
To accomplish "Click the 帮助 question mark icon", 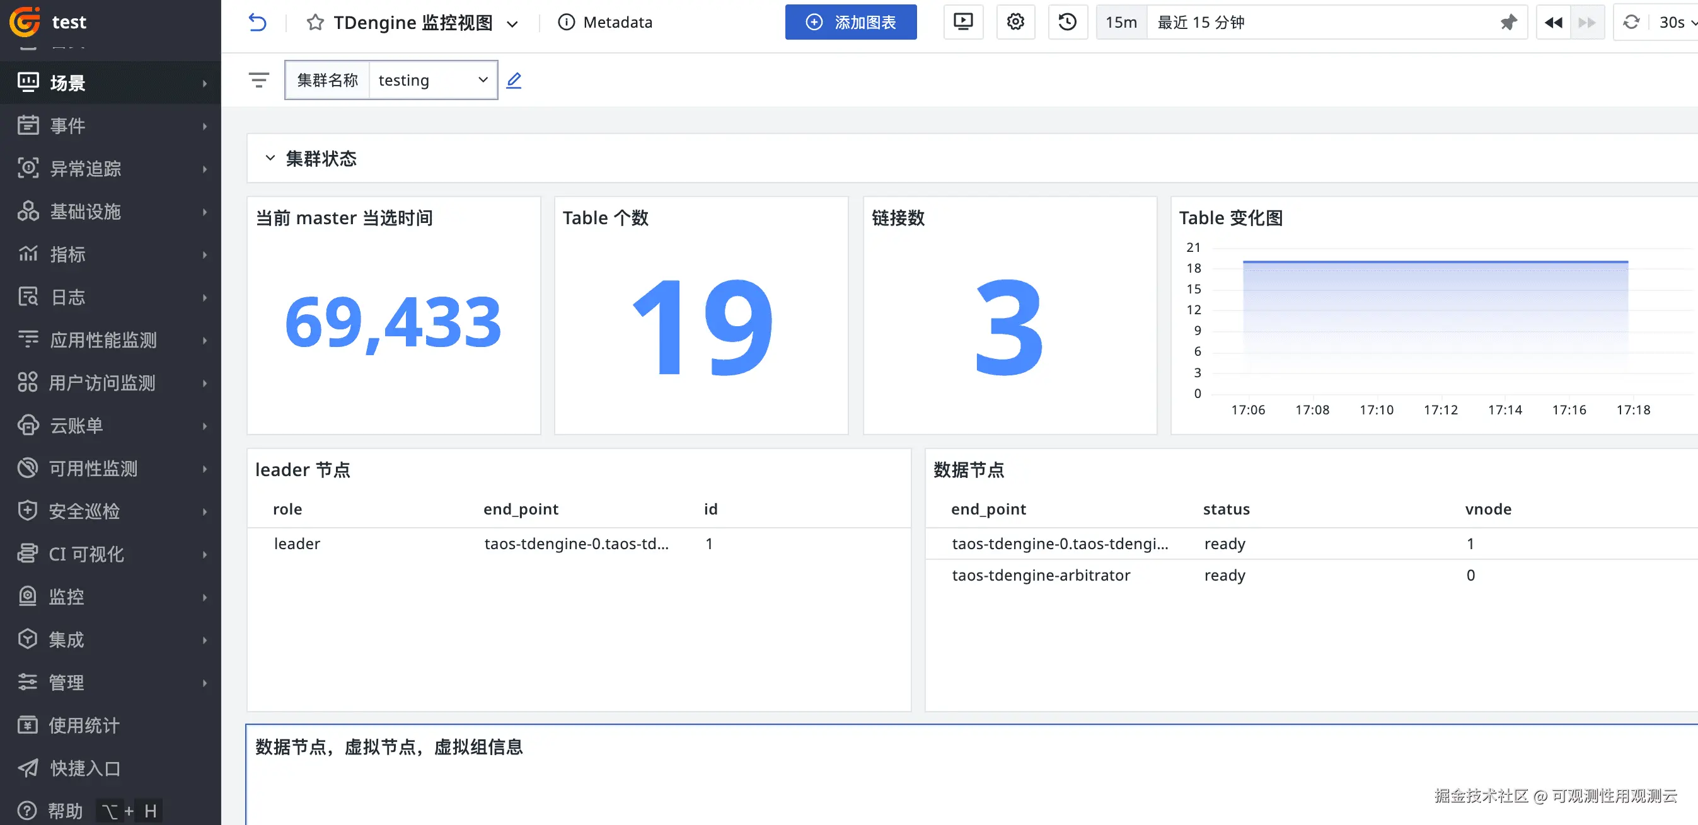I will point(28,810).
